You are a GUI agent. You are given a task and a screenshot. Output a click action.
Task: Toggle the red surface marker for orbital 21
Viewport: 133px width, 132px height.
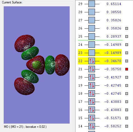coord(127,69)
